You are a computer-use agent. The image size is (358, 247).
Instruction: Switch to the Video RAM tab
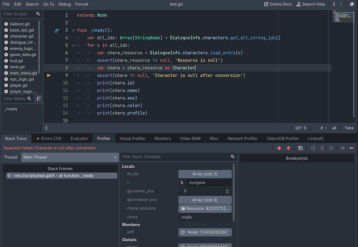(x=190, y=139)
